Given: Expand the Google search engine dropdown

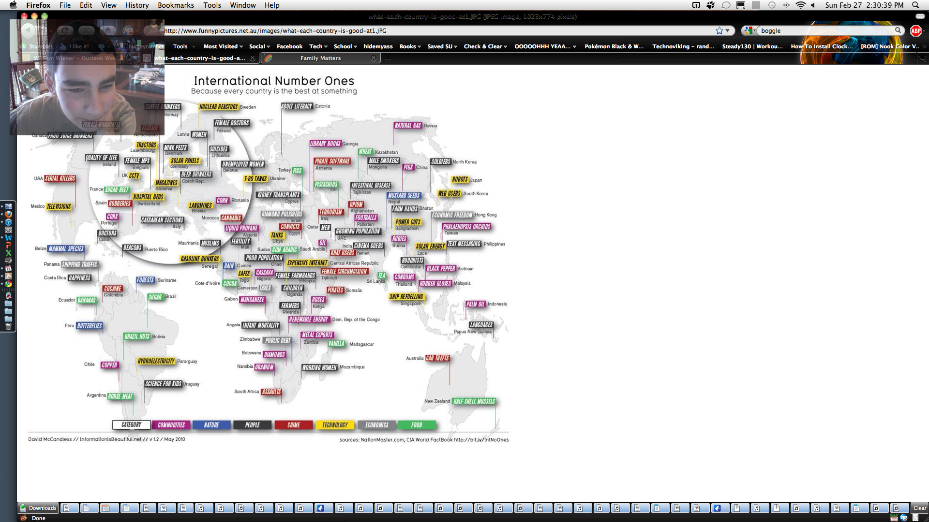Looking at the screenshot, I should tap(750, 30).
